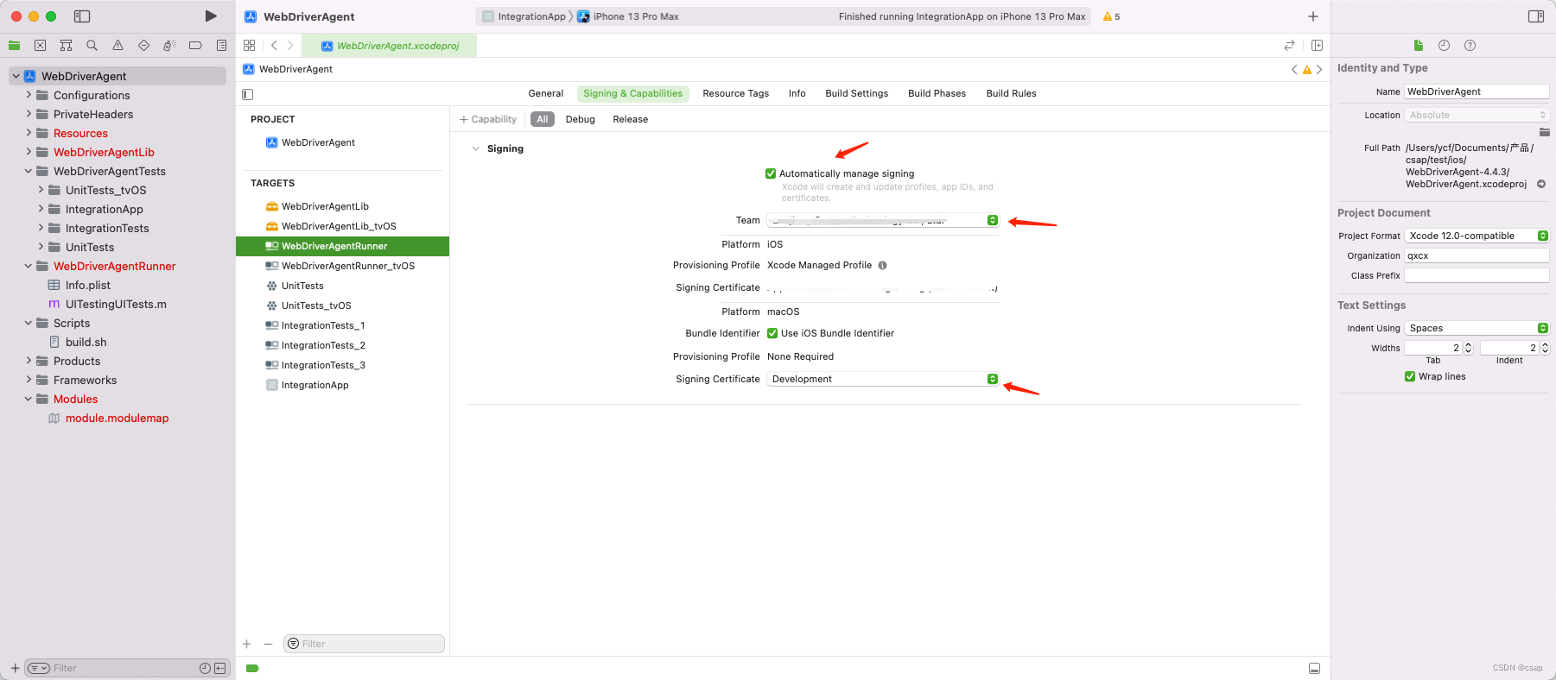
Task: Add a new editor pane on right
Action: (1318, 45)
